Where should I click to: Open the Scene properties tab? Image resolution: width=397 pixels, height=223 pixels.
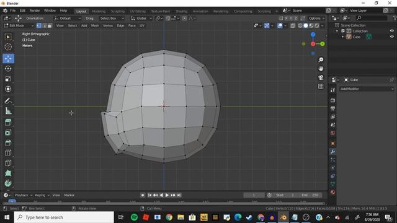tap(332, 125)
